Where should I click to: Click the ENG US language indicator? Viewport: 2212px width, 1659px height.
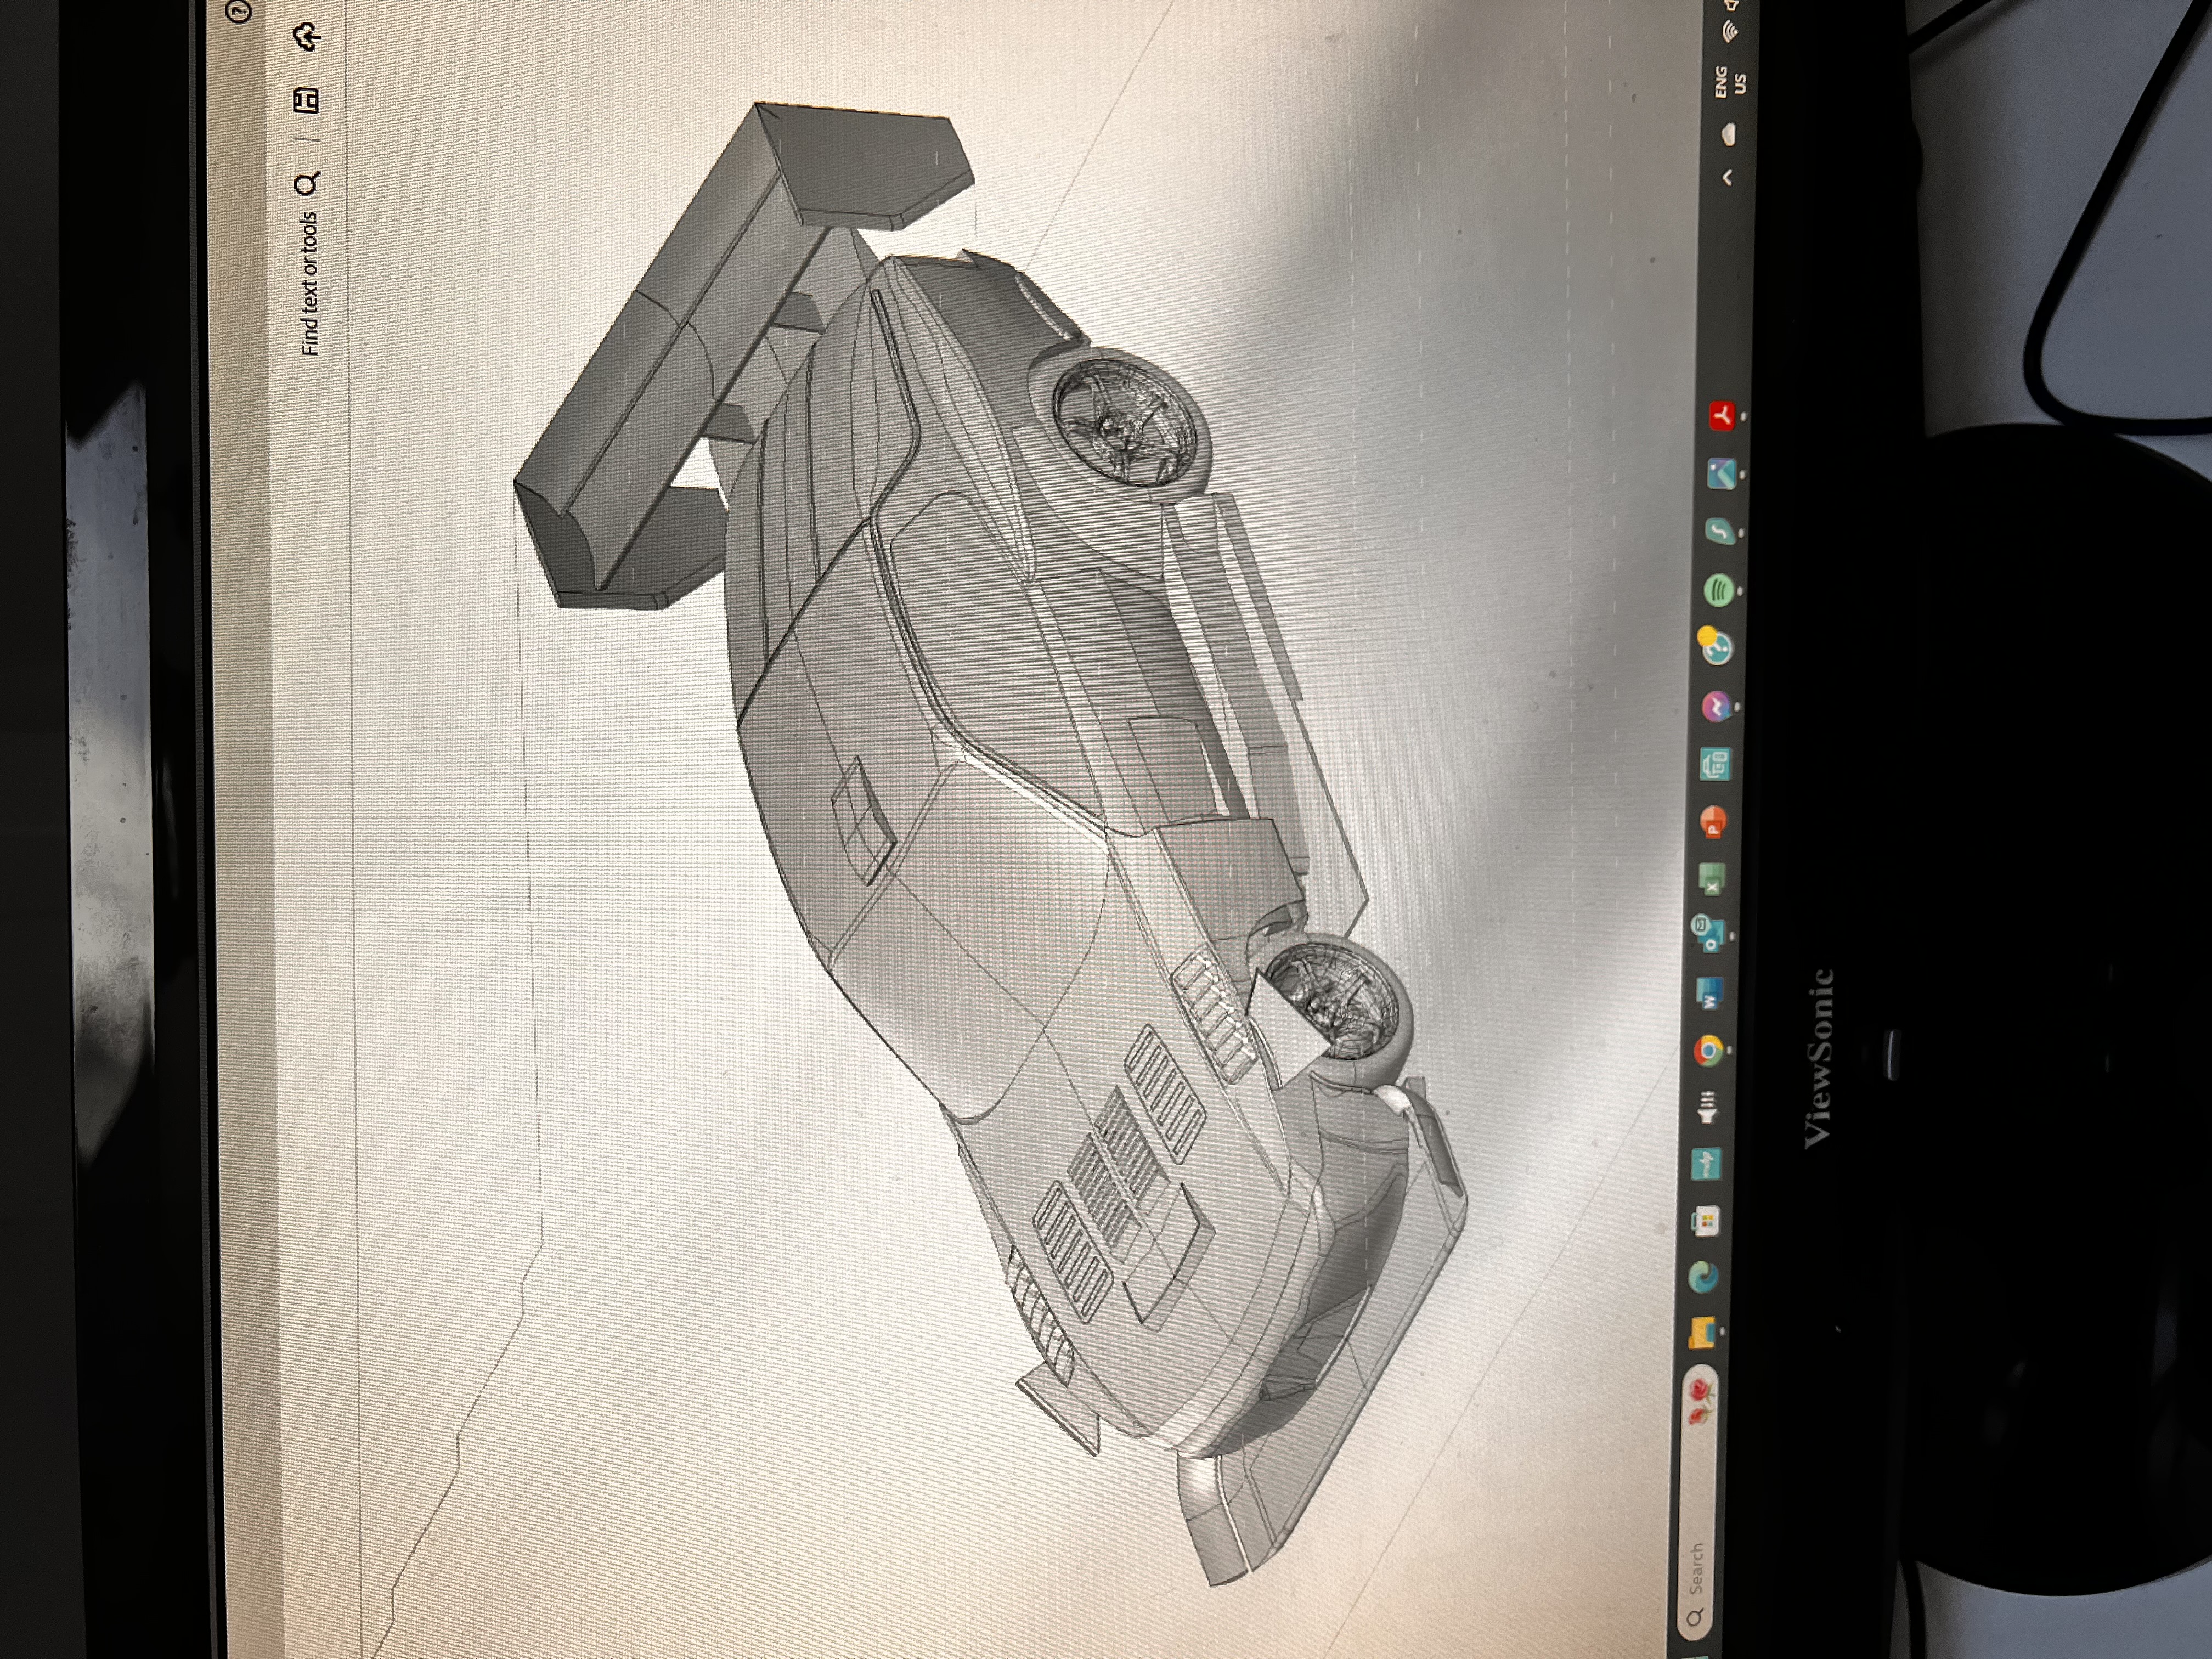(x=1730, y=81)
